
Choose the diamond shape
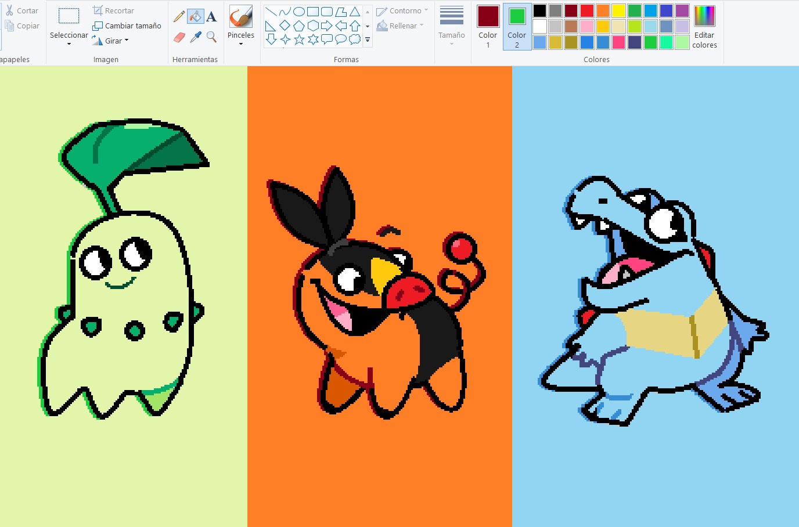pyautogui.click(x=285, y=26)
